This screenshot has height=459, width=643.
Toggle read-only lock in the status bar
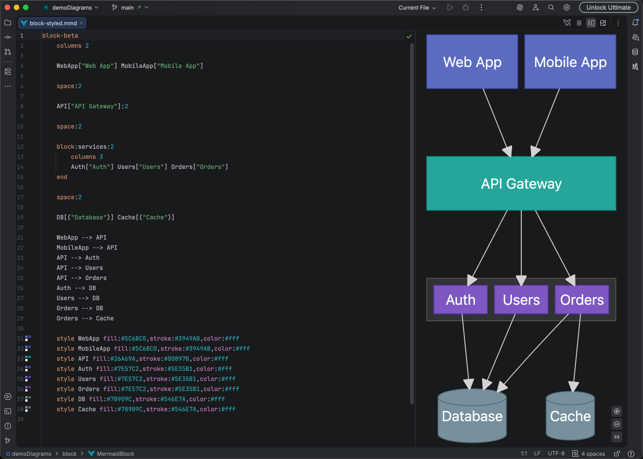pyautogui.click(x=617, y=453)
